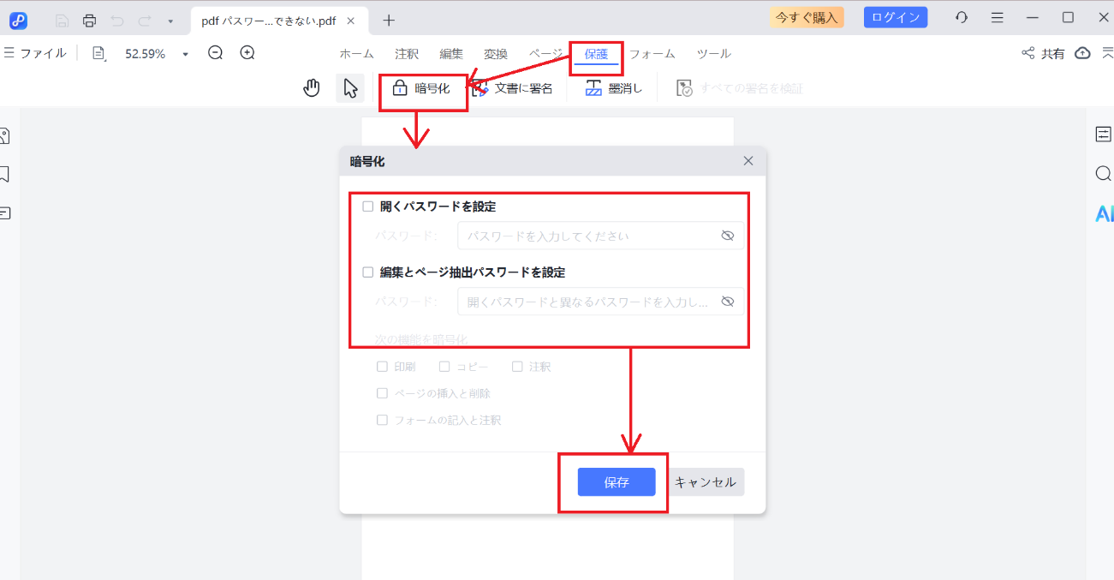This screenshot has width=1114, height=580.
Task: Activate the Selection arrow tool
Action: point(349,87)
